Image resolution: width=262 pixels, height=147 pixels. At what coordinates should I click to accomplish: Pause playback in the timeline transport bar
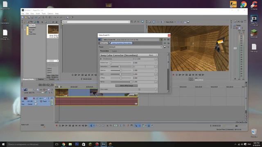[x=70, y=125]
